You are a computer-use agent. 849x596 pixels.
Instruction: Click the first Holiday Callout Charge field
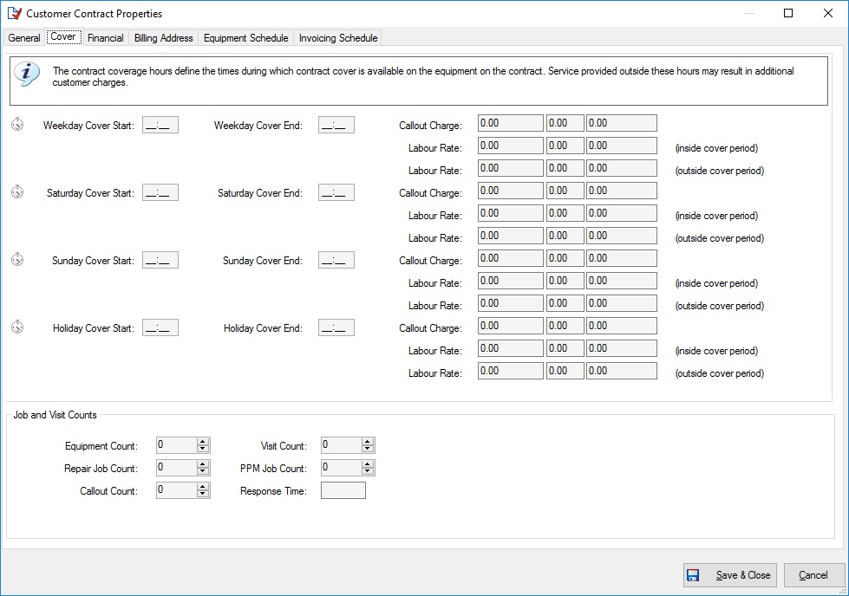(x=511, y=326)
